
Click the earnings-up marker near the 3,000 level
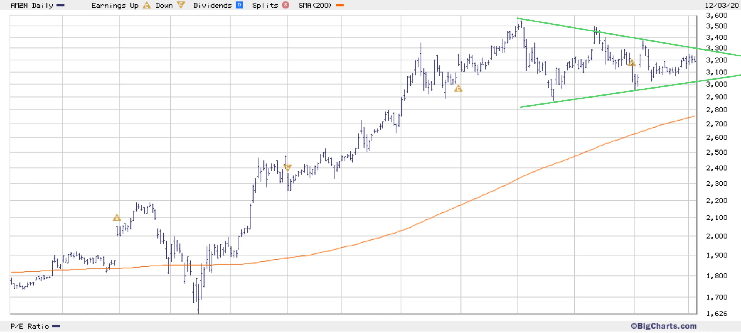(x=458, y=89)
